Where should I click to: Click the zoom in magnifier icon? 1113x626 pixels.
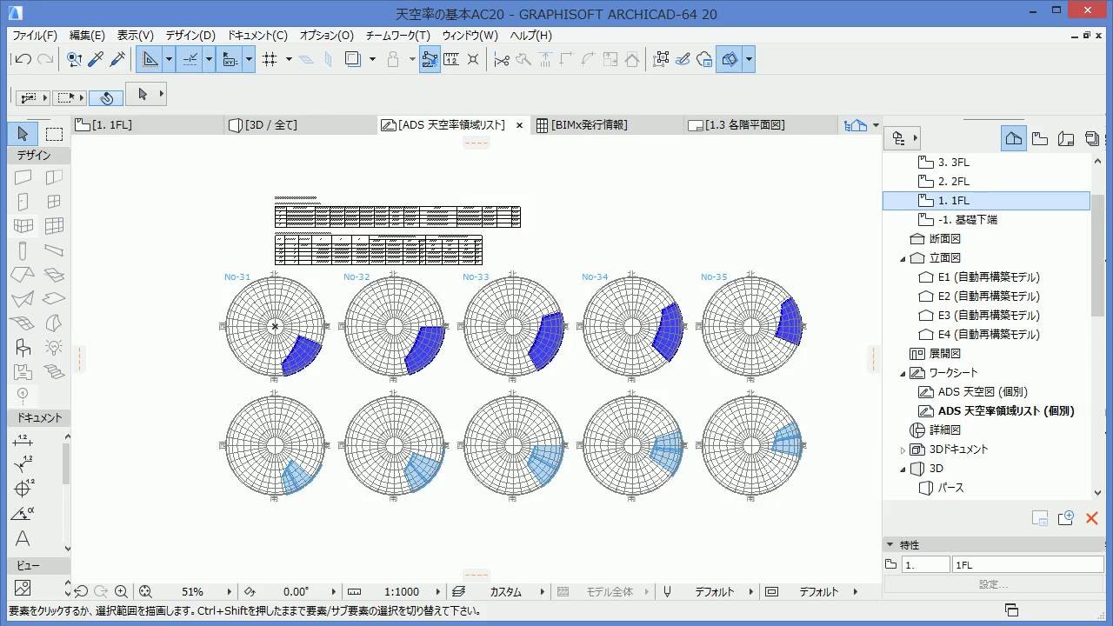[122, 591]
